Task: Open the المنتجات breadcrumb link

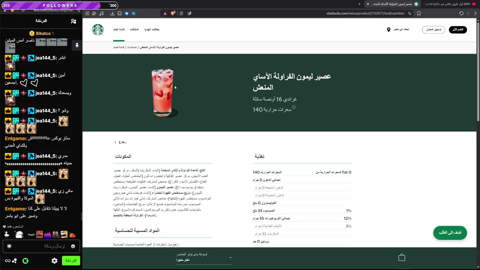Action: [x=132, y=47]
